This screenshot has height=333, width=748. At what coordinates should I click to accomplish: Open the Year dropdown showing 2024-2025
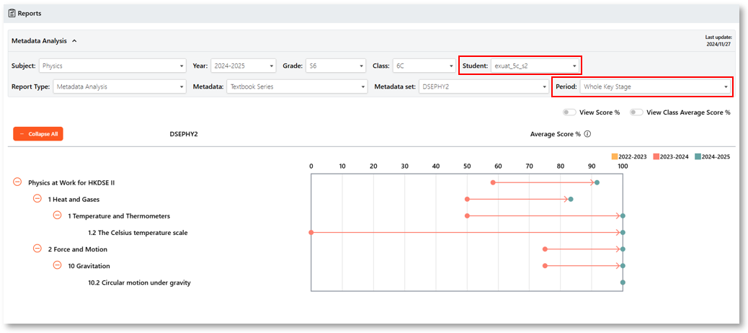pos(244,66)
